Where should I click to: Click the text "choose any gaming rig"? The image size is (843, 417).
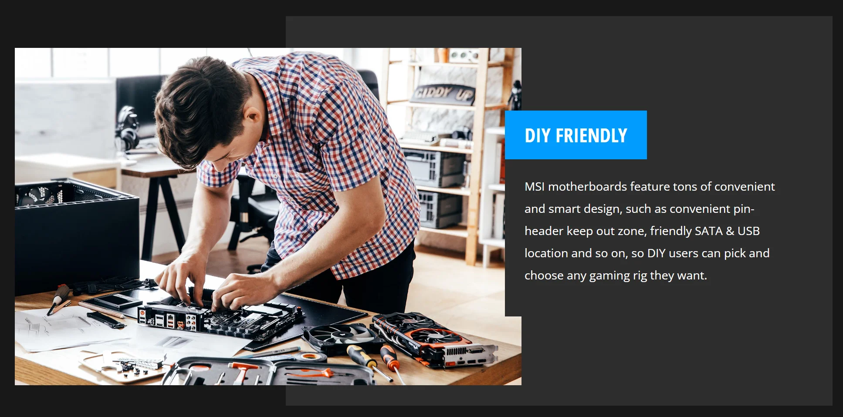pos(586,276)
